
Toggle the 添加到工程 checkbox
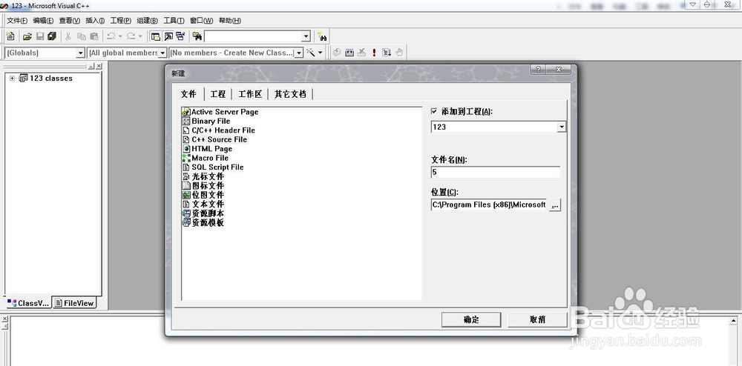[x=434, y=111]
